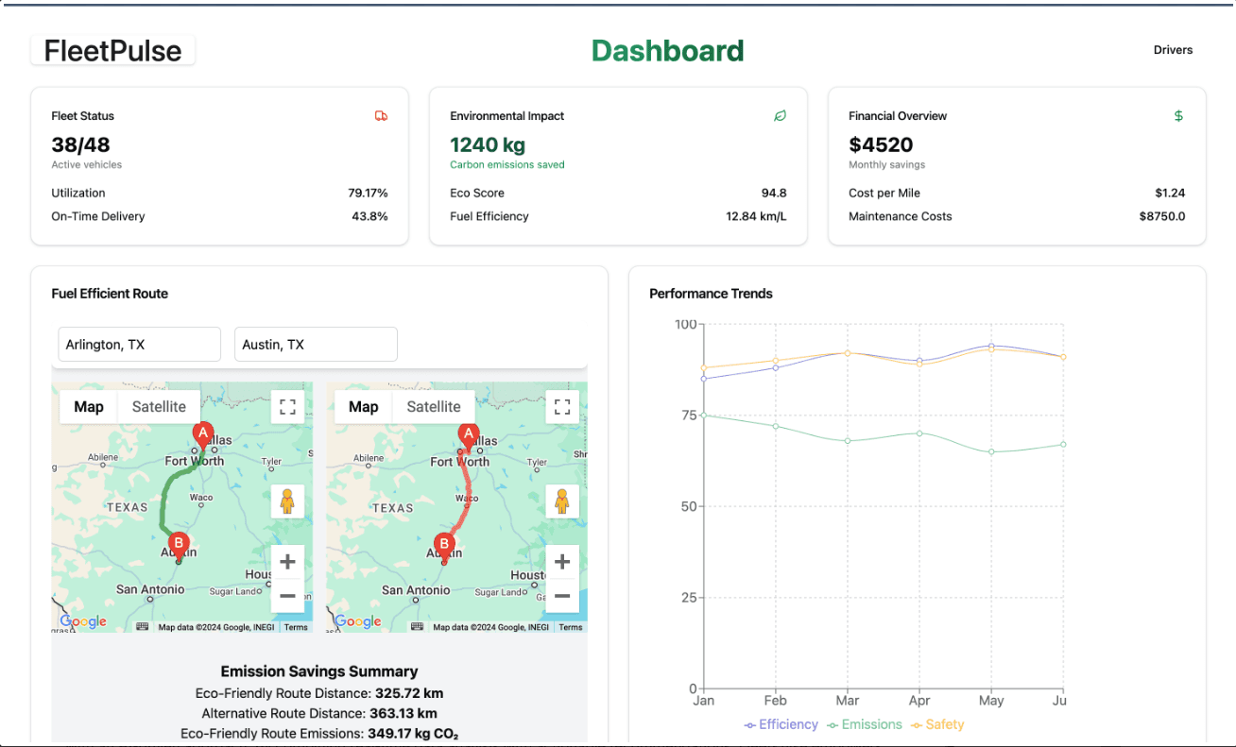Open keyboard shortcuts icon on right map
1236x747 pixels.
[417, 627]
